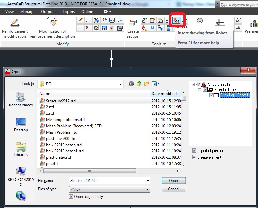Click the new sheet with star icon
This screenshot has height=208, width=258.
152,20
